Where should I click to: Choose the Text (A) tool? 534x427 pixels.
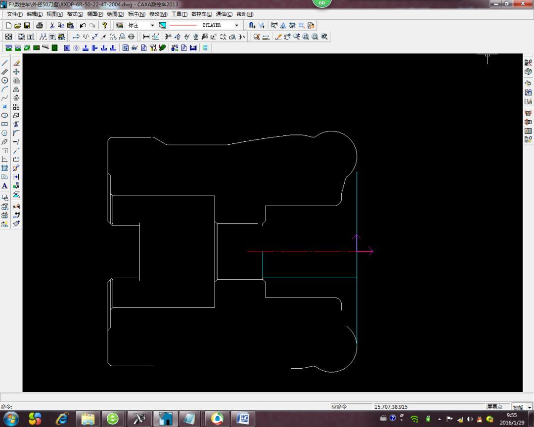(x=4, y=186)
